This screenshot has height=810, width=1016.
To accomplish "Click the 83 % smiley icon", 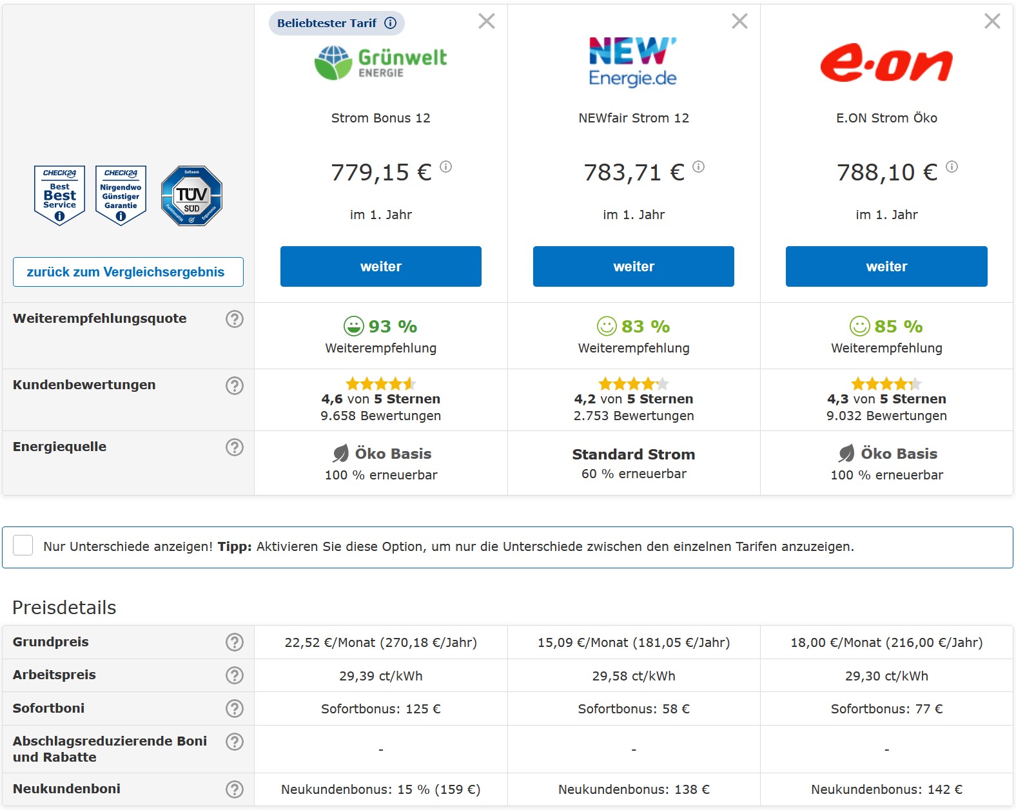I will coord(607,326).
